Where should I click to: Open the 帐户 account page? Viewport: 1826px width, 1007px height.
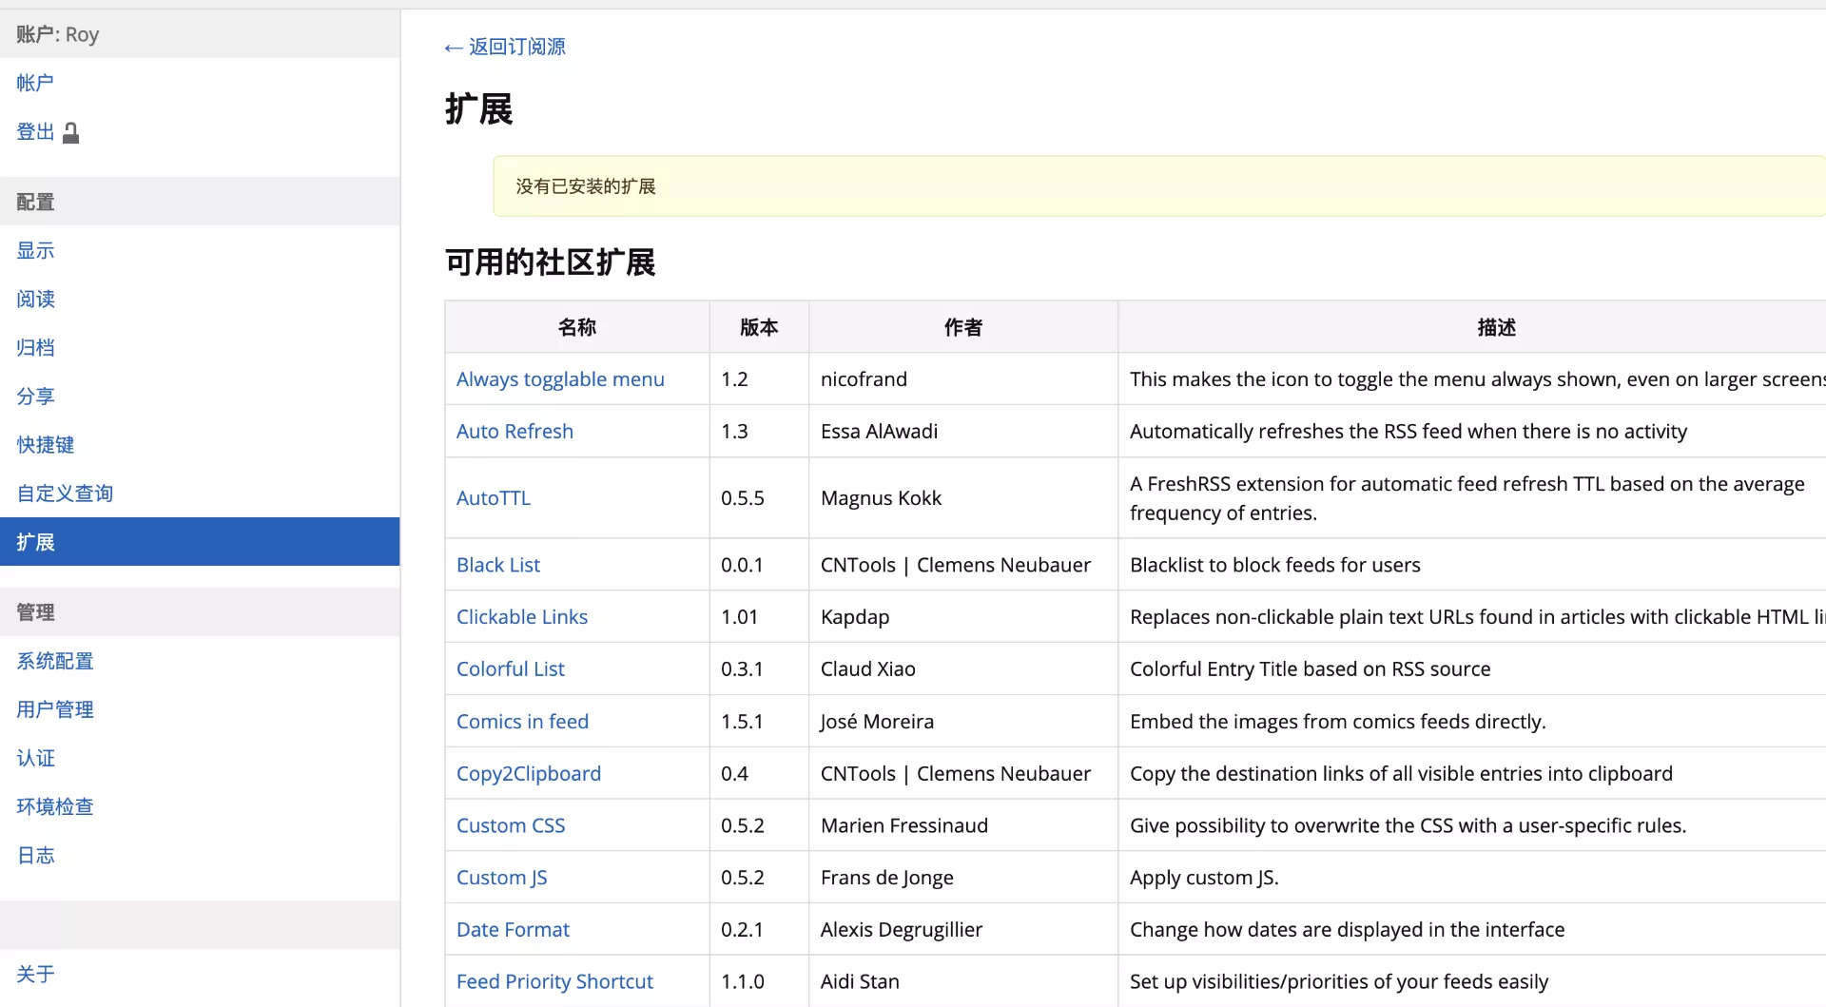click(35, 83)
